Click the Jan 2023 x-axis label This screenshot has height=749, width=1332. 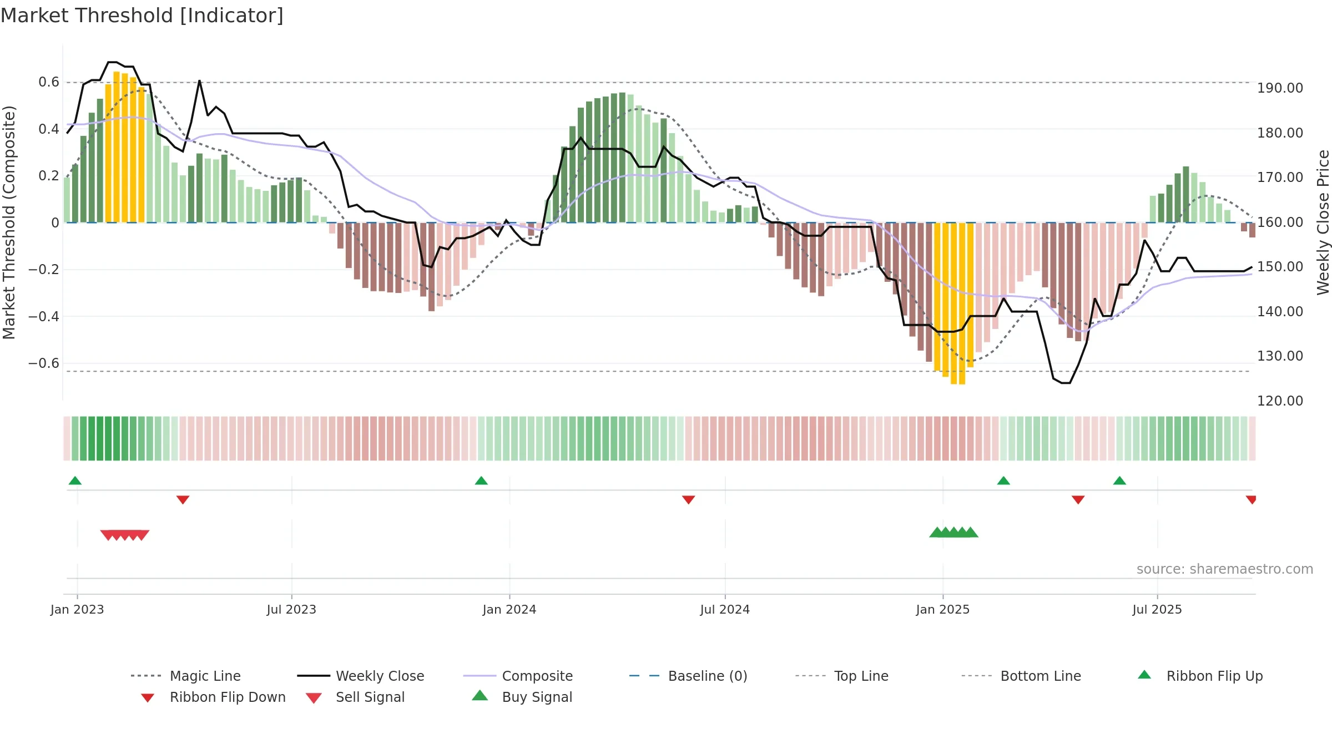coord(77,609)
